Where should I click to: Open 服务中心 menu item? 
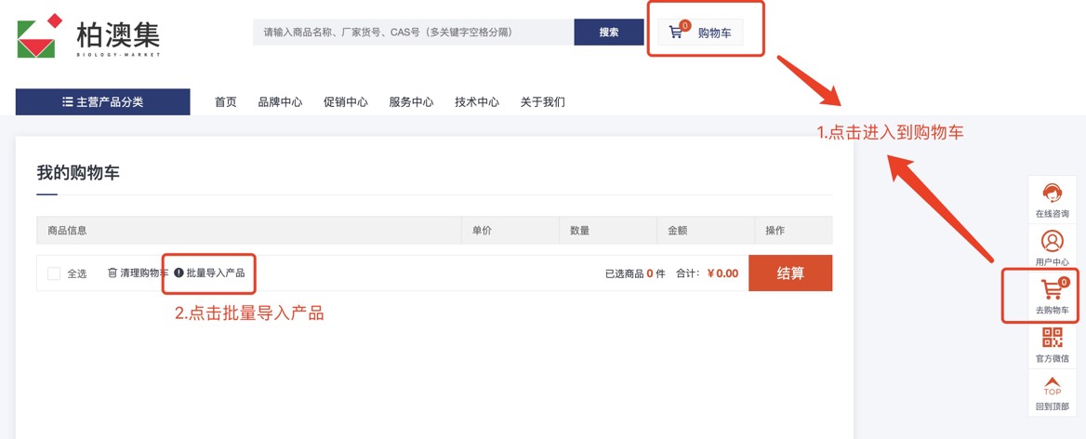tap(411, 101)
